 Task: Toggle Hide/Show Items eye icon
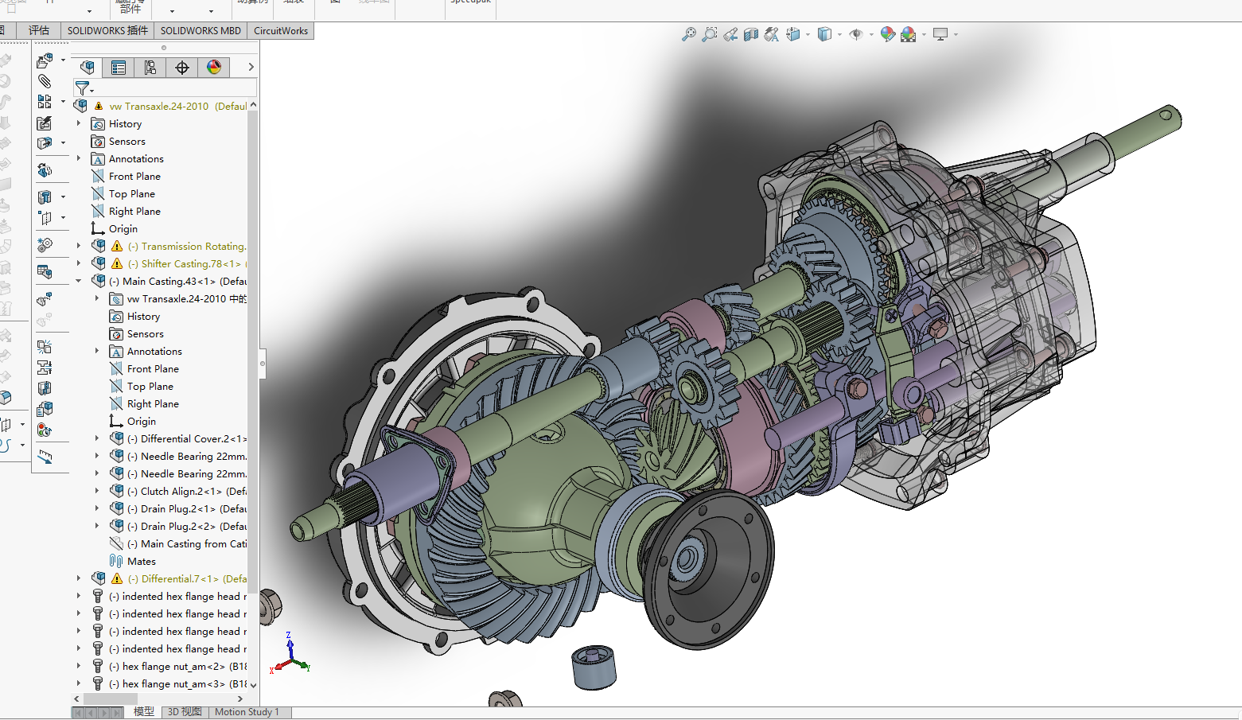[x=856, y=34]
